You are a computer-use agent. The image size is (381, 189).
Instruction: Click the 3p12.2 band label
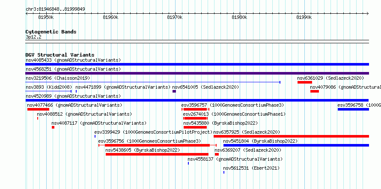[33, 37]
